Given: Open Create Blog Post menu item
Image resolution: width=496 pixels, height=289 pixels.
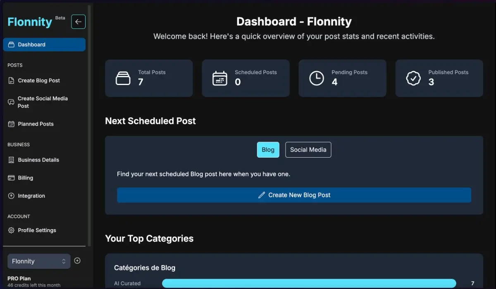Looking at the screenshot, I should point(39,81).
